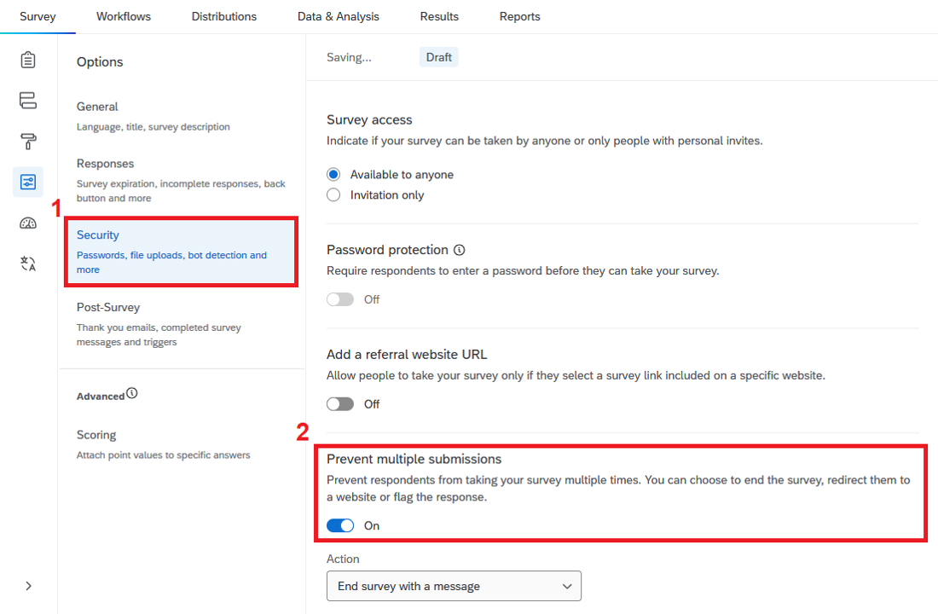This screenshot has height=614, width=938.
Task: Open the survey builder clipboard icon
Action: [28, 60]
